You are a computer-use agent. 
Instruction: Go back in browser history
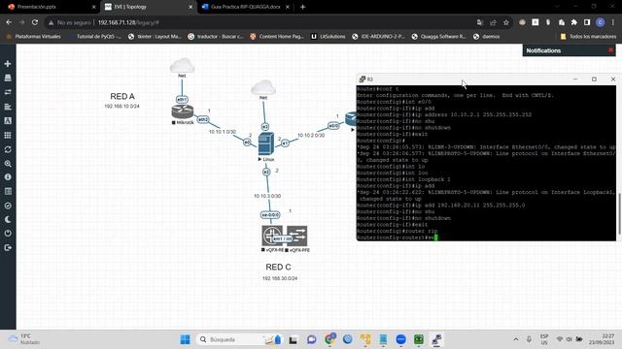pos(9,22)
